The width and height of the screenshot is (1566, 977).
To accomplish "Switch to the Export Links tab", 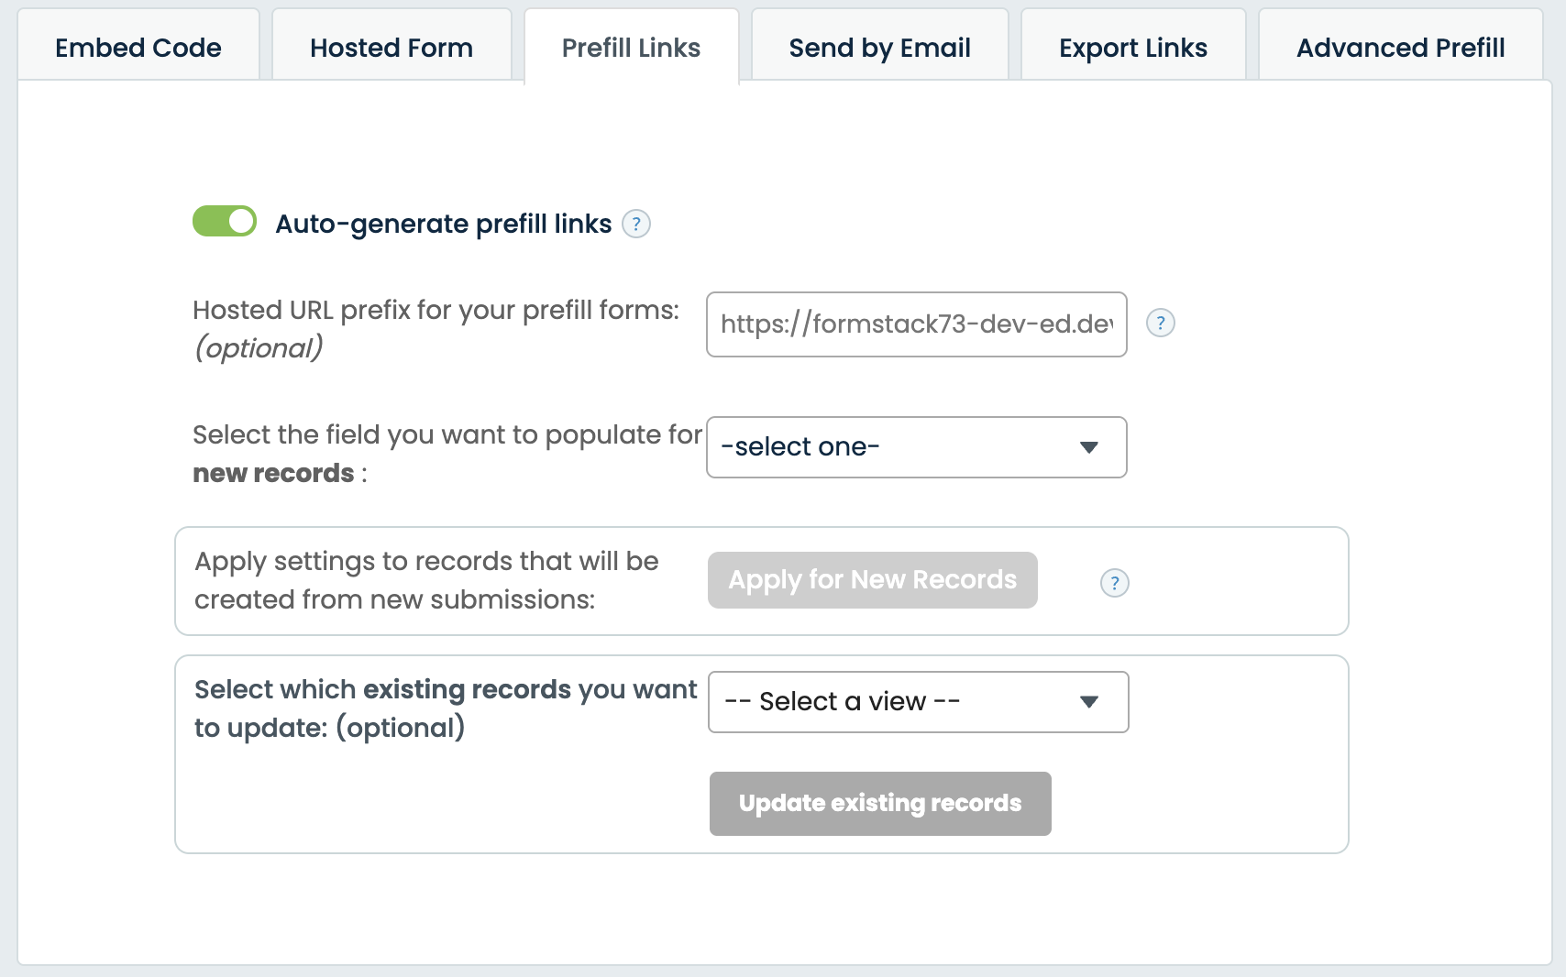I will click(x=1133, y=48).
